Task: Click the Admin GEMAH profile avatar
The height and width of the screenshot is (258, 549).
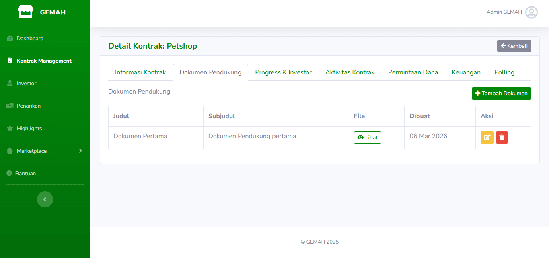Action: coord(531,12)
